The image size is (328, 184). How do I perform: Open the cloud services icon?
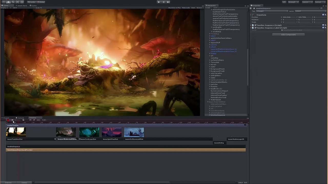[x=284, y=2]
